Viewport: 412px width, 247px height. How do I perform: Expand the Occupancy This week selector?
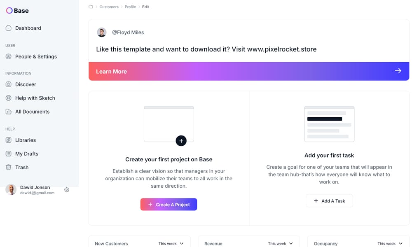[x=389, y=244]
